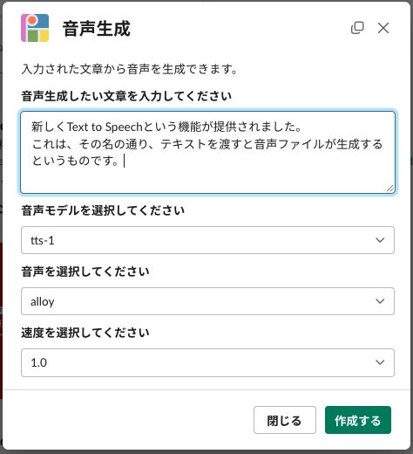Click the chevron arrow on alloy field
Screen dimensions: 413x454
[380, 301]
